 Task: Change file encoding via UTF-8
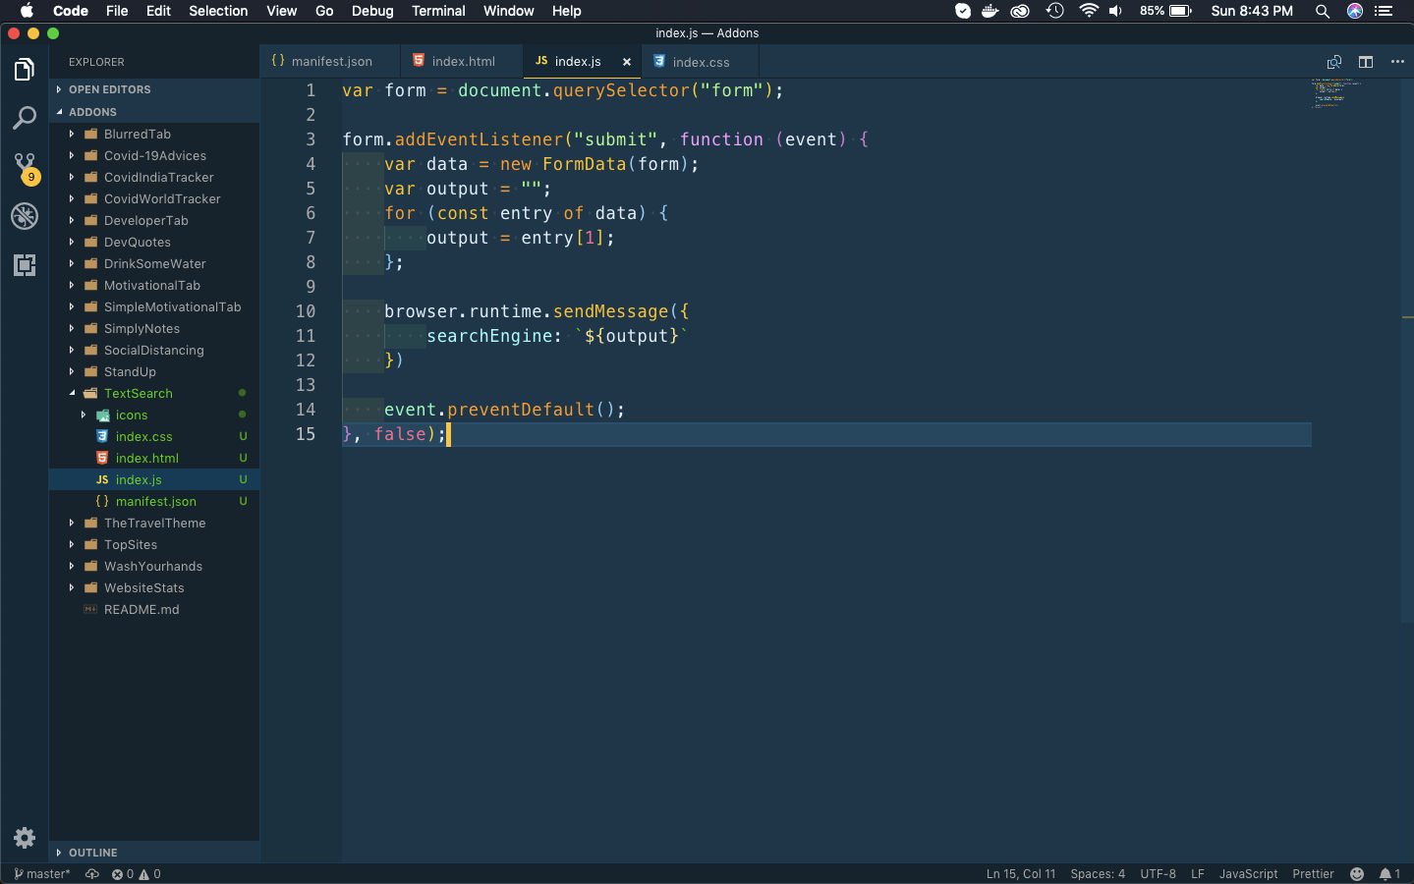click(1159, 874)
